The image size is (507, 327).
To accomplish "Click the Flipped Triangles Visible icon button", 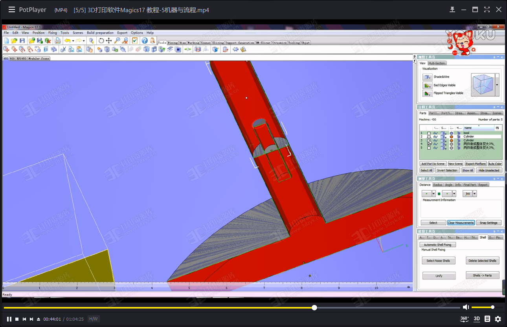I will [428, 94].
